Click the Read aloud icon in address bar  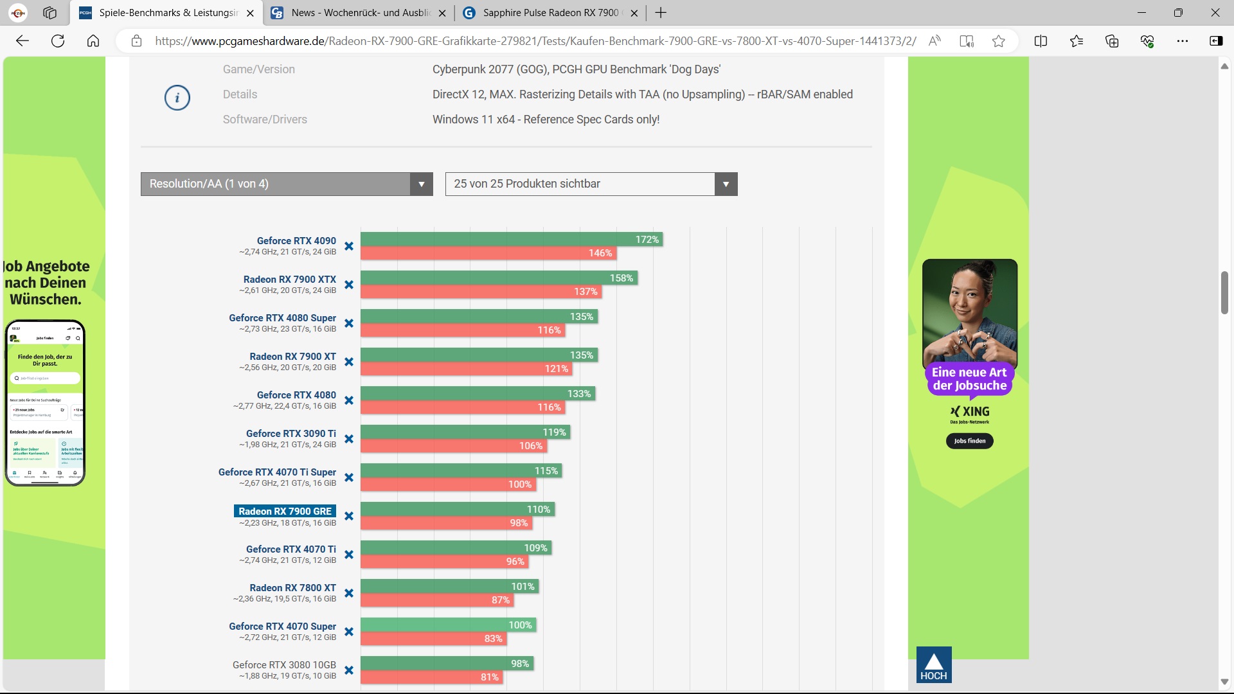(934, 41)
